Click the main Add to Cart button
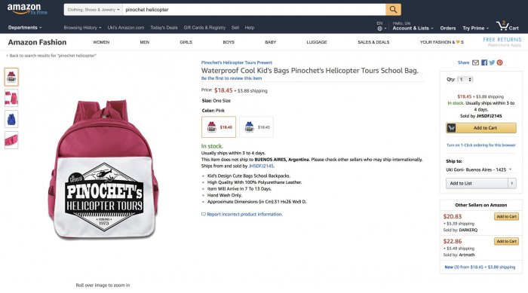Viewport: 528px width, 293px height. click(481, 128)
